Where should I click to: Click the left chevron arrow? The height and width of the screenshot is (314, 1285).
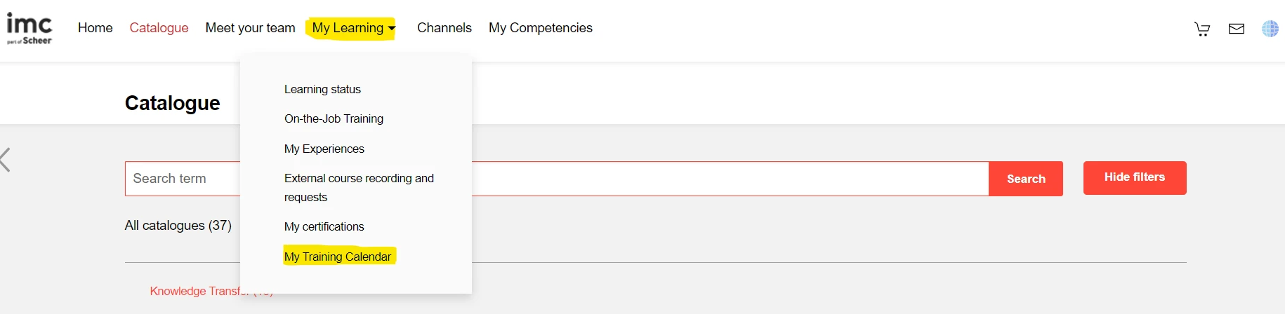coord(6,160)
